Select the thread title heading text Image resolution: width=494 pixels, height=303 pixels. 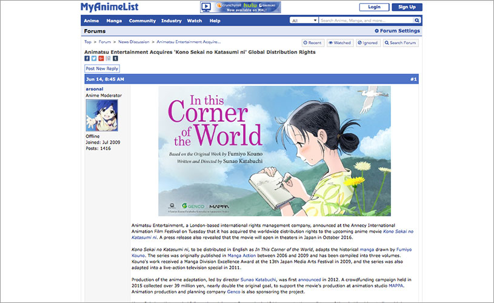pyautogui.click(x=200, y=52)
